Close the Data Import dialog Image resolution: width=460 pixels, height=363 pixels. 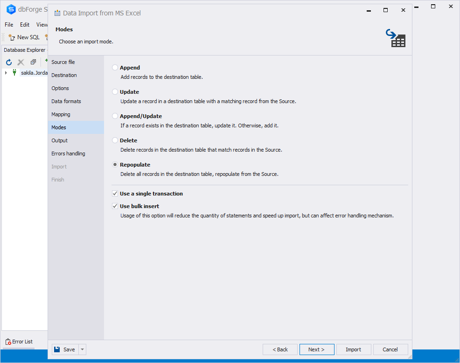tap(404, 10)
